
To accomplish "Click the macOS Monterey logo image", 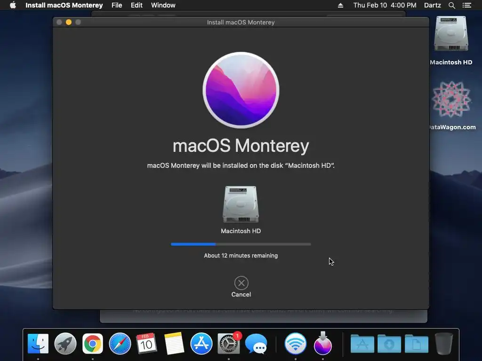I will (241, 90).
